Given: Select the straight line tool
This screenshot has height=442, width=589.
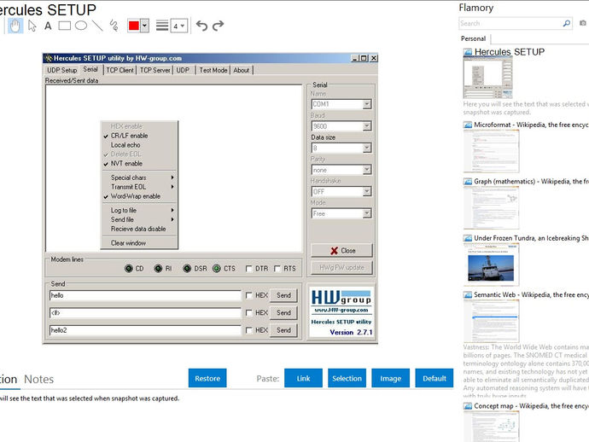Looking at the screenshot, I should click(x=97, y=26).
